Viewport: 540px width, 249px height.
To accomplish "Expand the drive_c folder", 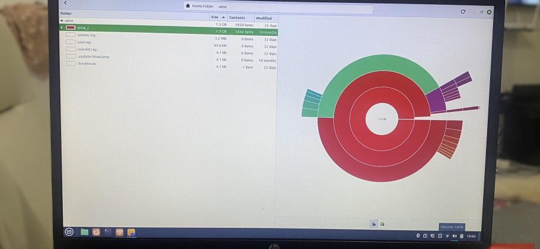I will [62, 27].
